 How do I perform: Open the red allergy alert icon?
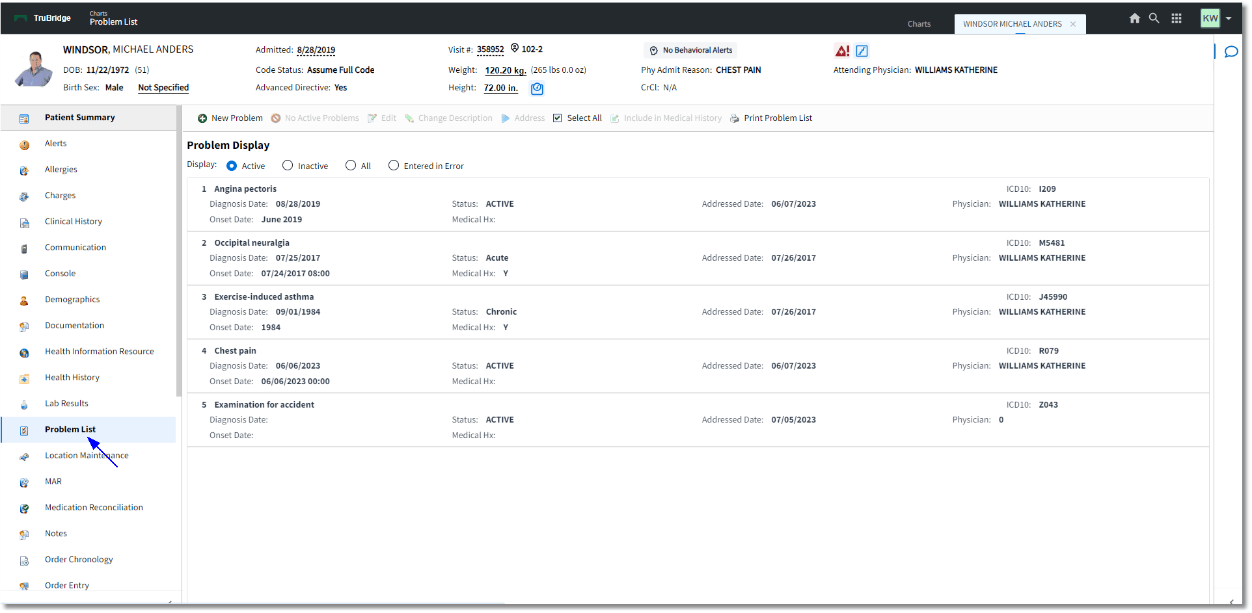point(842,51)
